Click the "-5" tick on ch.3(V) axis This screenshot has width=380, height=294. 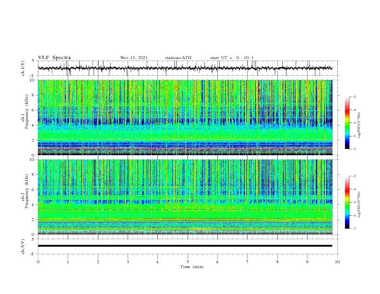(33, 254)
